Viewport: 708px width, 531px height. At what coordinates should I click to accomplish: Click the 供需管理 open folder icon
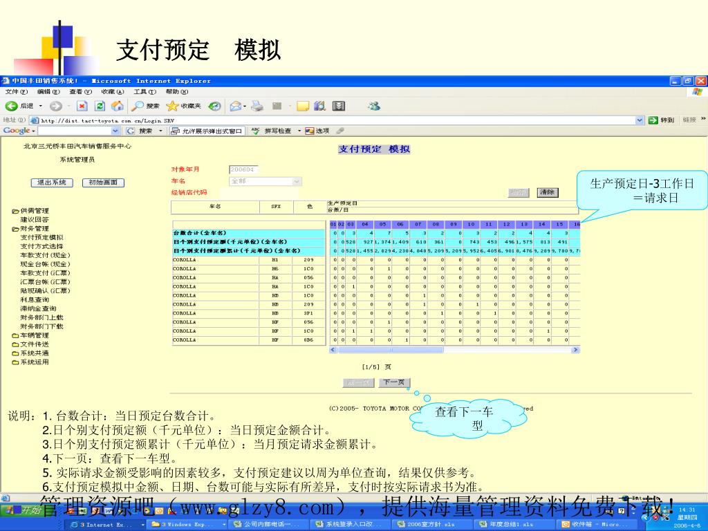coord(15,211)
